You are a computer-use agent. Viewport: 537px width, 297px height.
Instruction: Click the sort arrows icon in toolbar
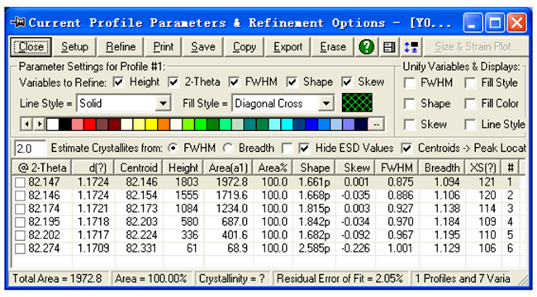pos(411,47)
